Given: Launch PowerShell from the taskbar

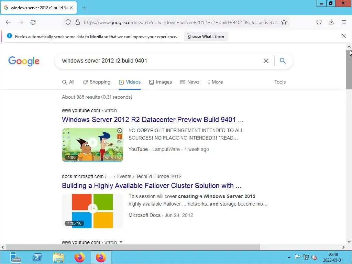Looking at the screenshot, I should point(37,257).
